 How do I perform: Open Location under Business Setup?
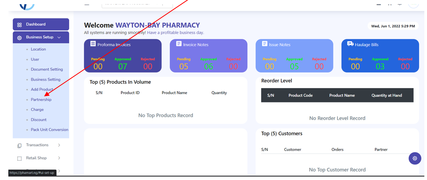pyautogui.click(x=38, y=49)
